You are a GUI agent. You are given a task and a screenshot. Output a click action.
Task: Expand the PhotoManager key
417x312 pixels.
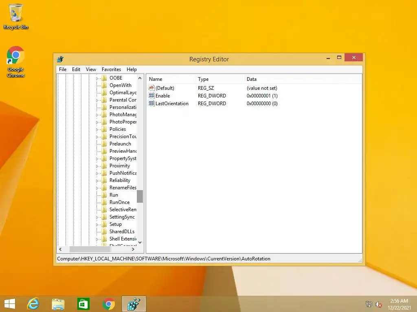[x=97, y=115]
